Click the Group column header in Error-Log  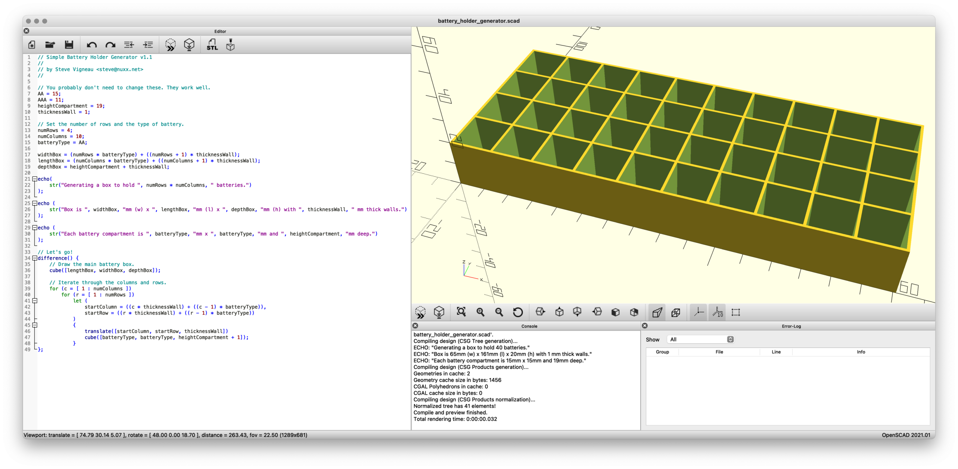point(662,352)
